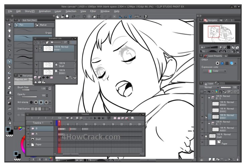Image resolution: width=246 pixels, height=166 pixels.
Task: Switch to the Marker sub tool tab
Action: [43, 25]
